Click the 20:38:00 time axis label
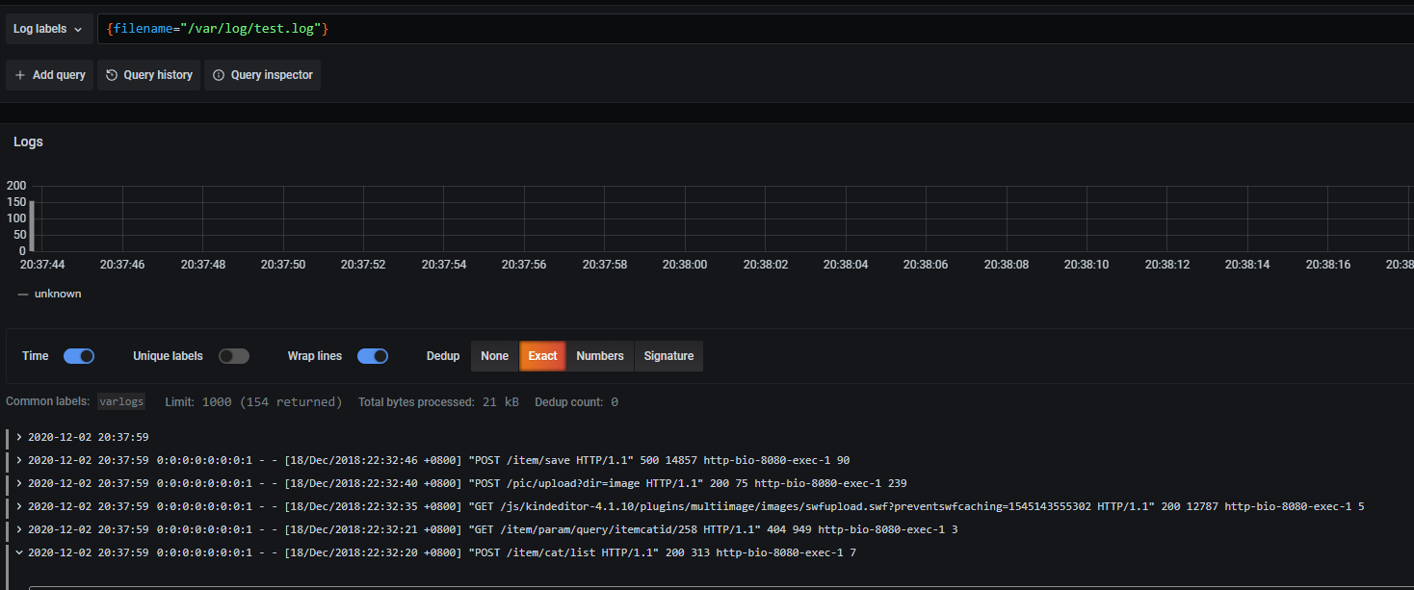Screen dimensions: 1414x590 (686, 264)
